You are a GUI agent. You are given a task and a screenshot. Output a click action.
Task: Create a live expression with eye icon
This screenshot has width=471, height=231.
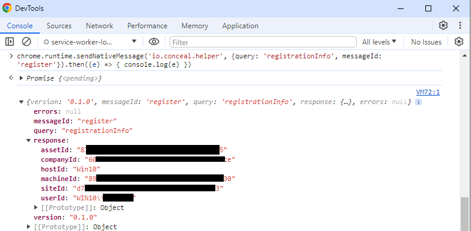tap(154, 42)
